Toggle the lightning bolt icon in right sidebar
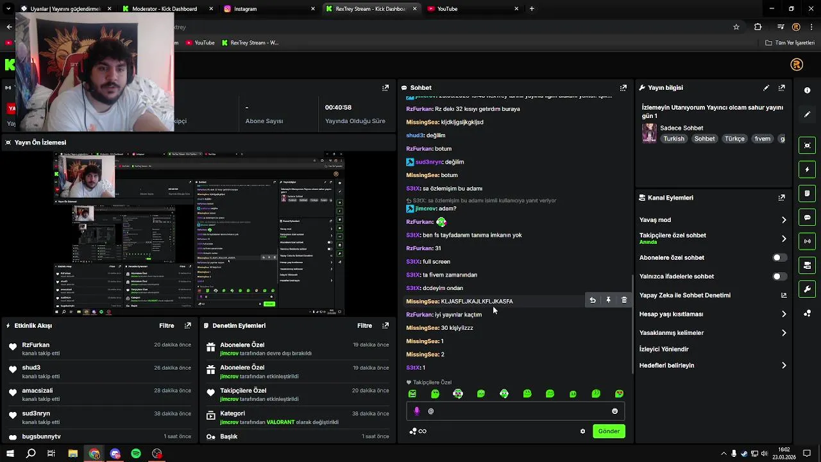This screenshot has width=821, height=462. (808, 169)
